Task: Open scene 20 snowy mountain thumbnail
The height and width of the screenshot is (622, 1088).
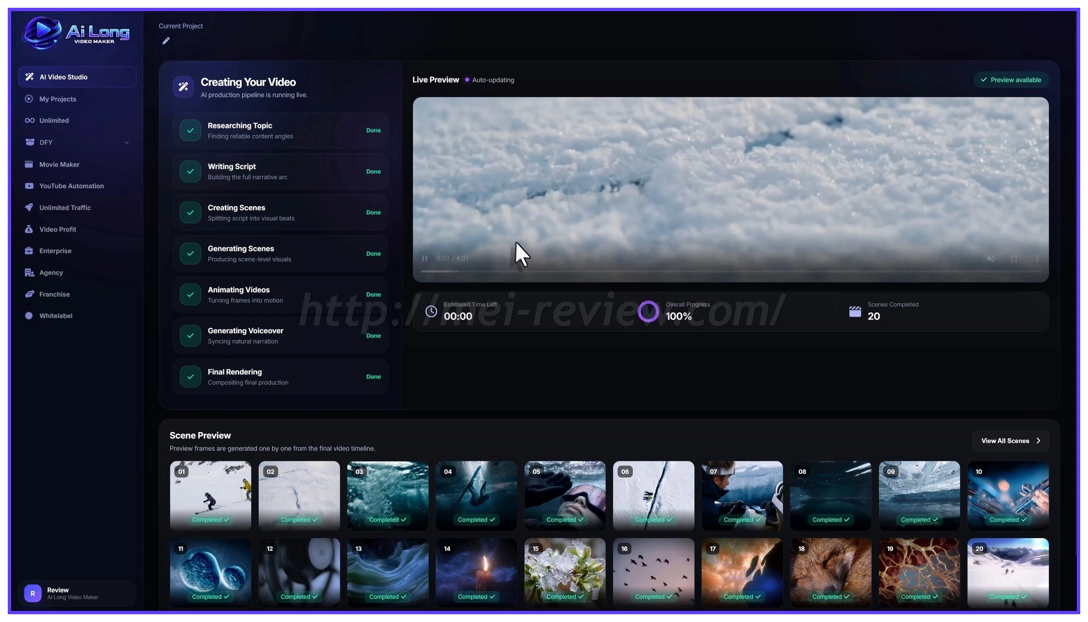Action: coord(1008,573)
